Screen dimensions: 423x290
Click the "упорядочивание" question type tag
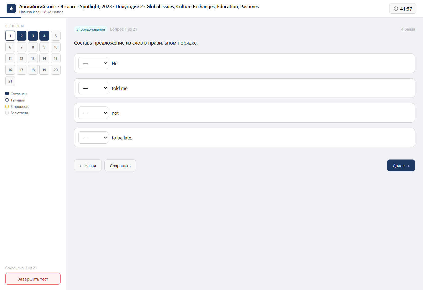91,29
